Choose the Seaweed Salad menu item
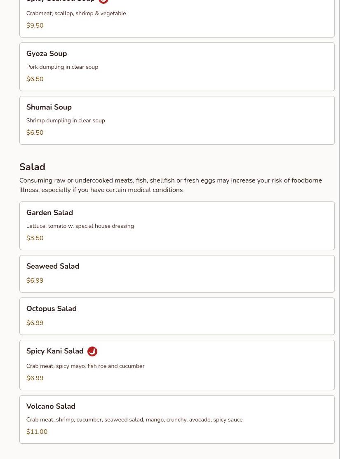 (53, 266)
